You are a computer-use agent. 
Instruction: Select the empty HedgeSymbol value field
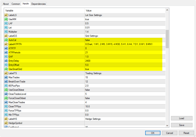[125, 123]
